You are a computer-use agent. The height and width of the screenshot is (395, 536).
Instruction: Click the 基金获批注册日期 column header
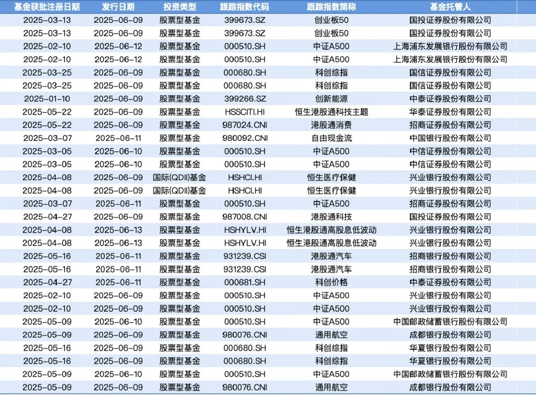click(47, 7)
